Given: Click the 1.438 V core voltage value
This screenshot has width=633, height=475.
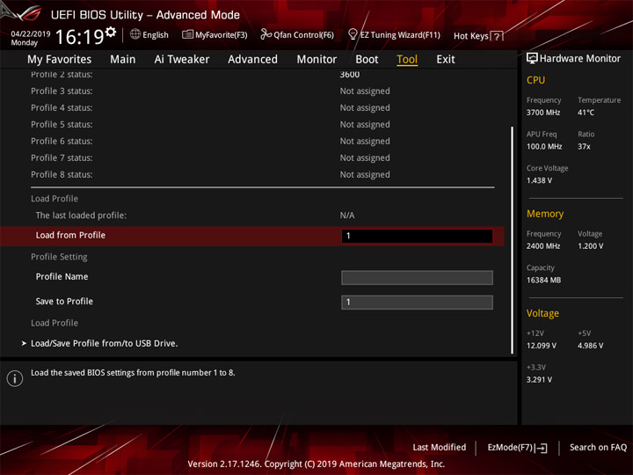Looking at the screenshot, I should 539,180.
